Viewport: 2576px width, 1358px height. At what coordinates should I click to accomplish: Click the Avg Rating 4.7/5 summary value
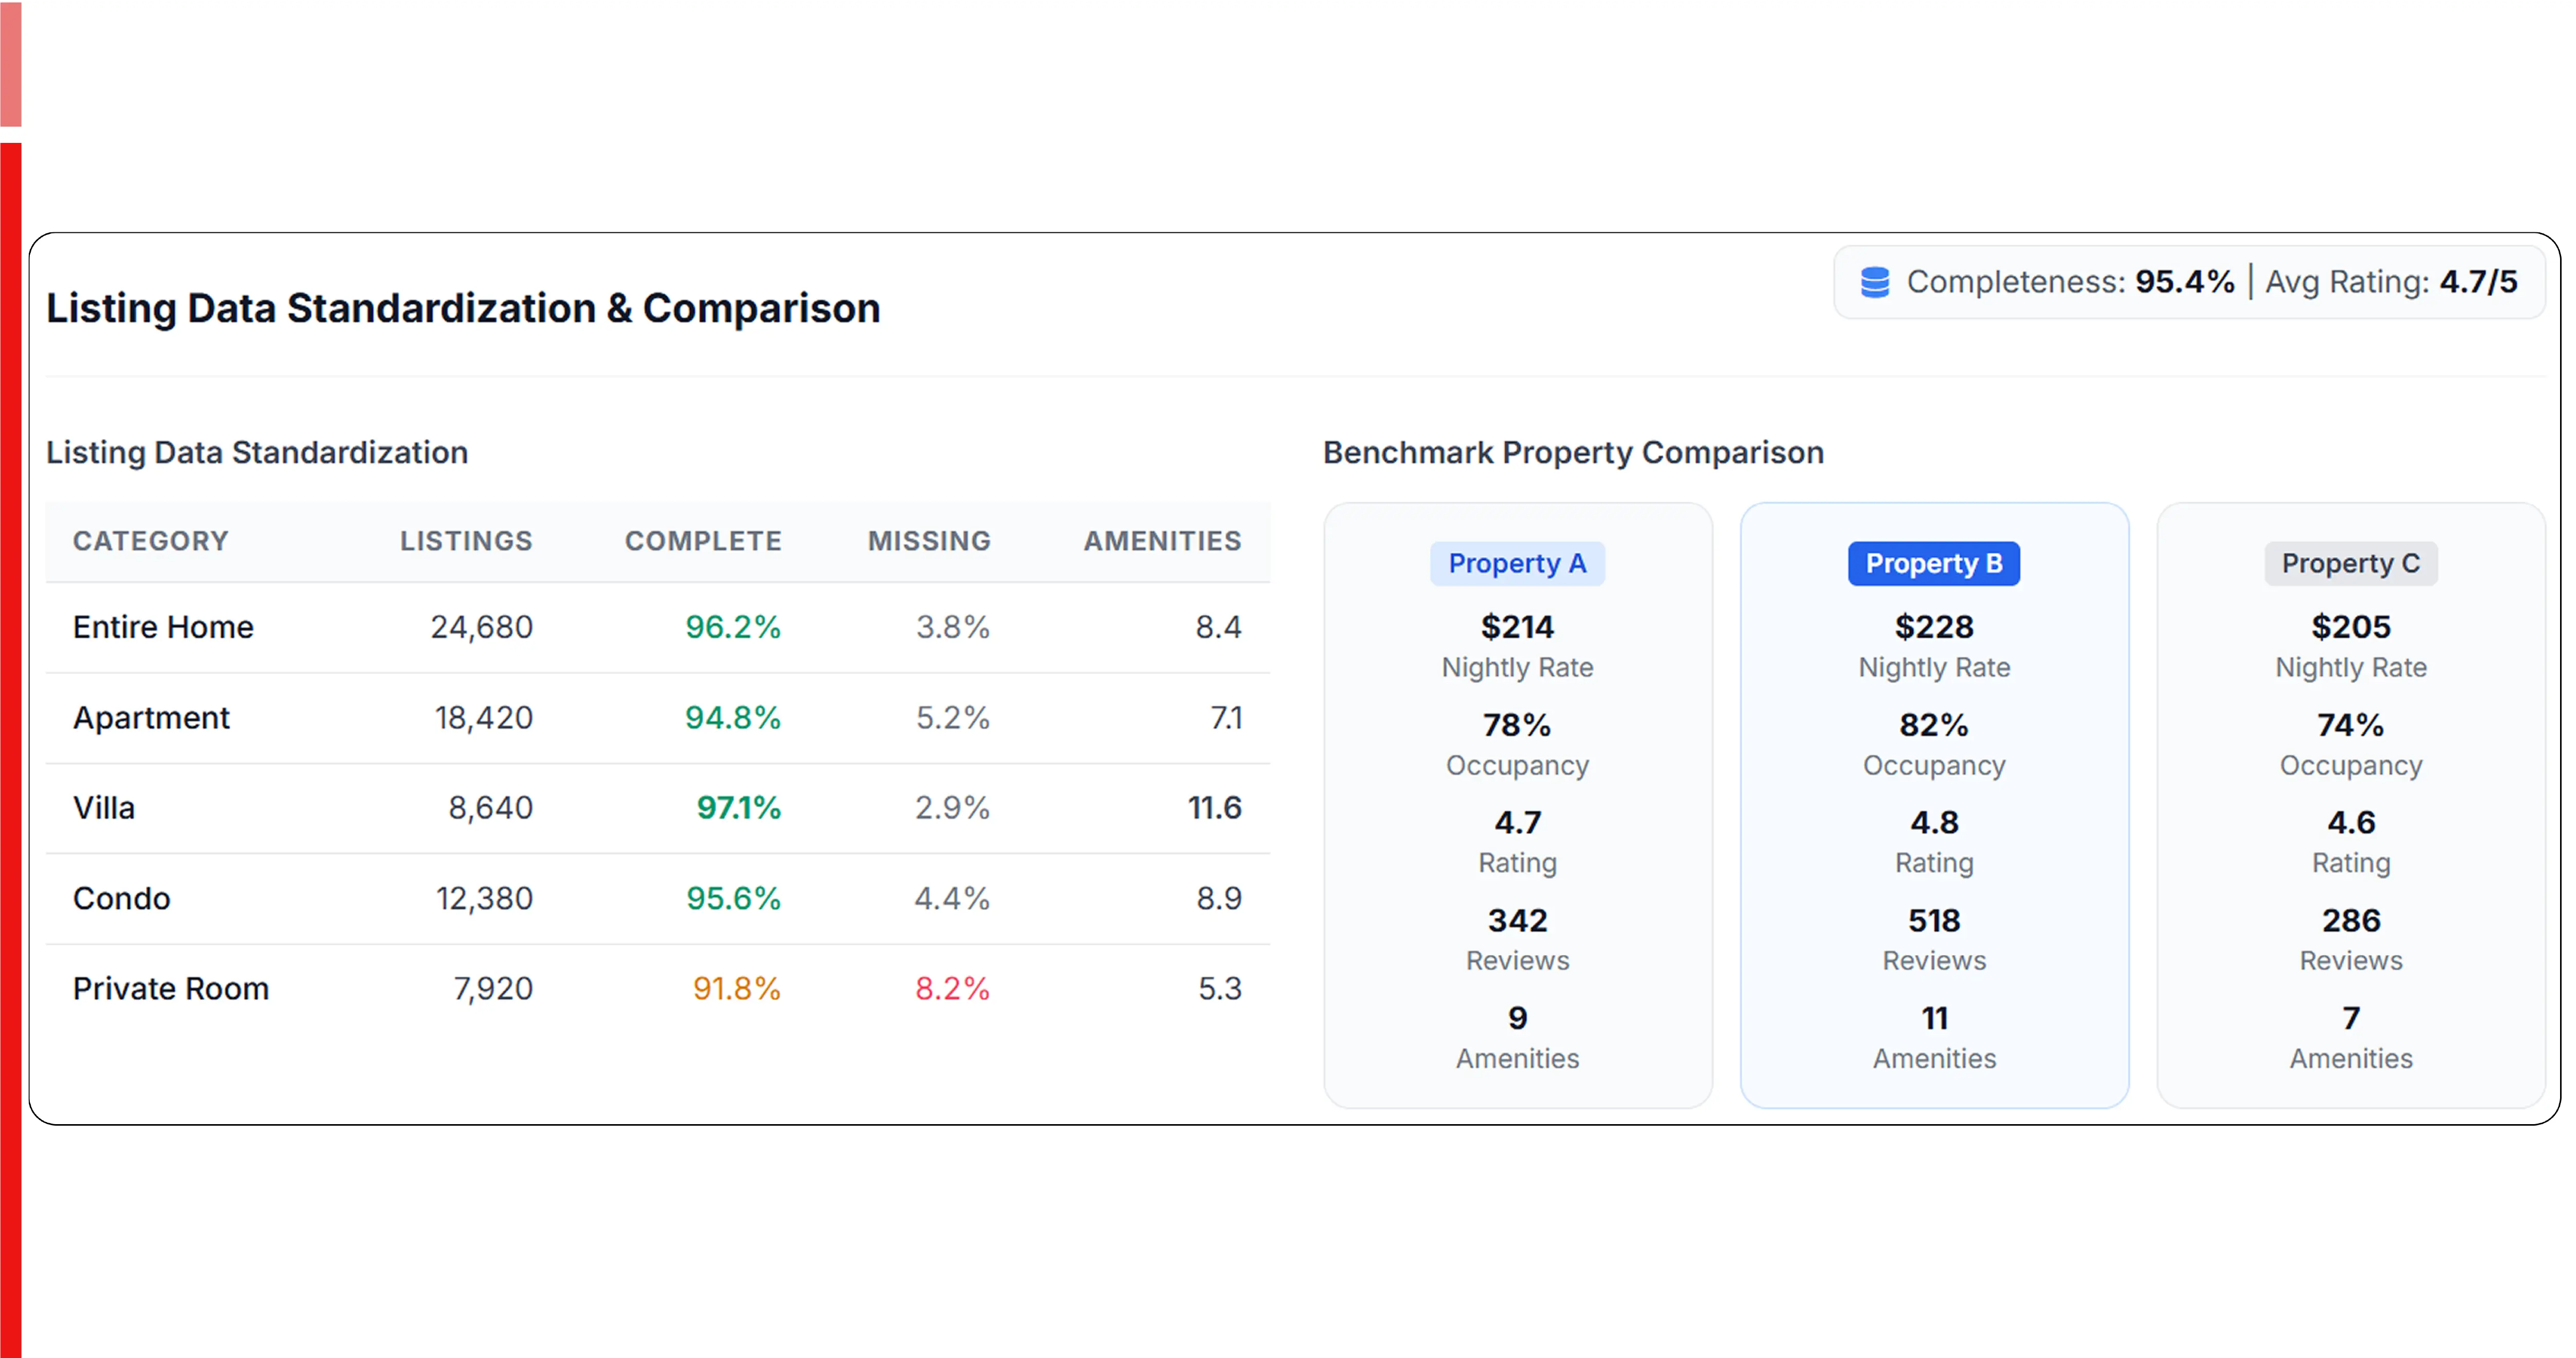tap(2478, 282)
